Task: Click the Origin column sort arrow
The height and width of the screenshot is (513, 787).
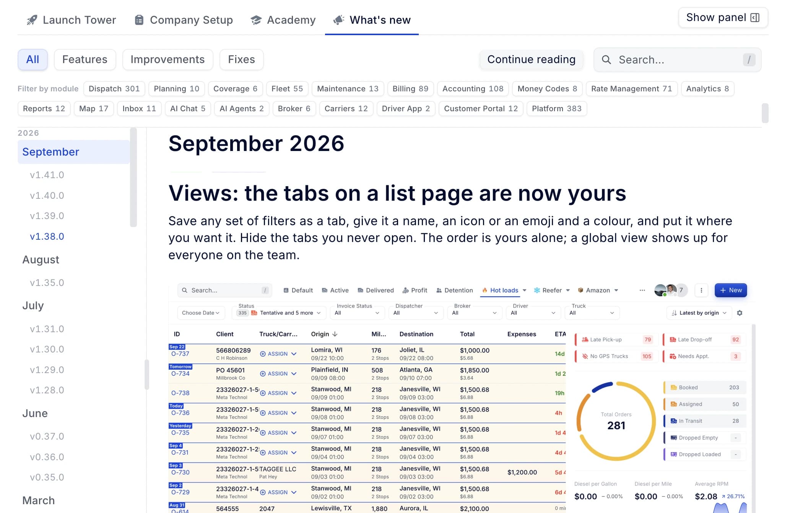Action: pos(335,334)
